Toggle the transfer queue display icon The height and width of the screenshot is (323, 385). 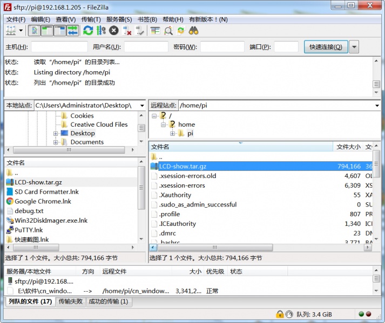coord(72,31)
